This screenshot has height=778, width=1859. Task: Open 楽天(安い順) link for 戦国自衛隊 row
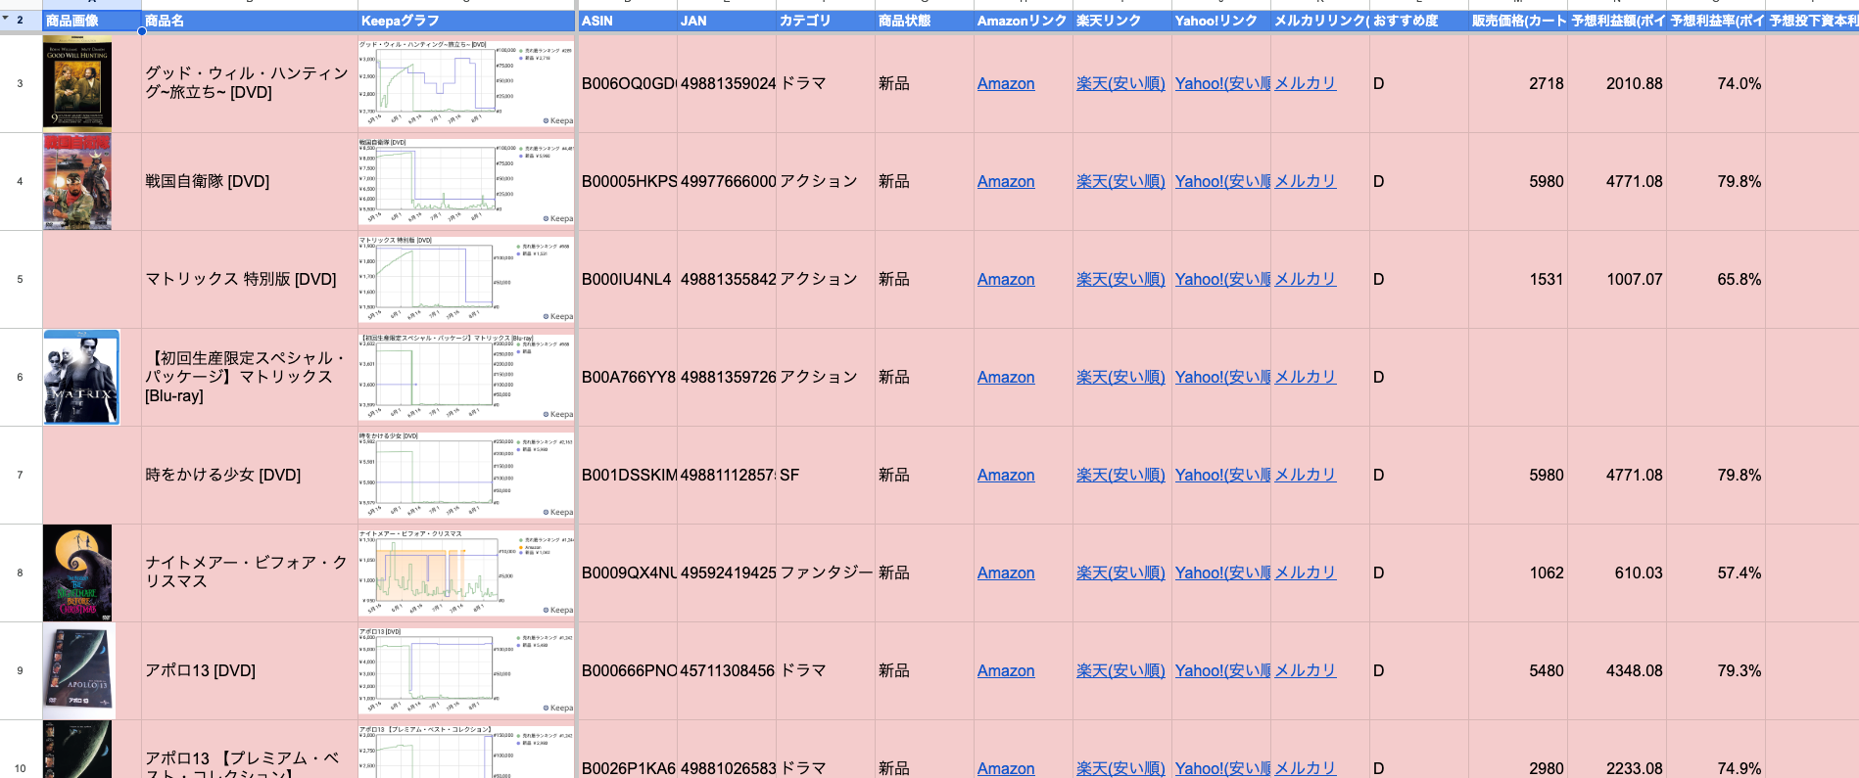pyautogui.click(x=1120, y=182)
